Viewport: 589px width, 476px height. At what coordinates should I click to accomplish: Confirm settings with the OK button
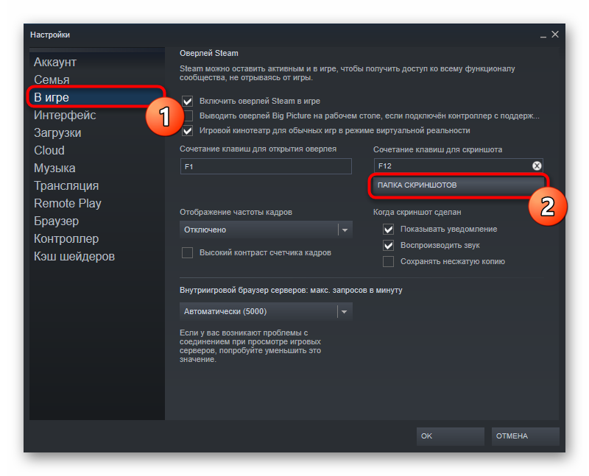tap(451, 436)
